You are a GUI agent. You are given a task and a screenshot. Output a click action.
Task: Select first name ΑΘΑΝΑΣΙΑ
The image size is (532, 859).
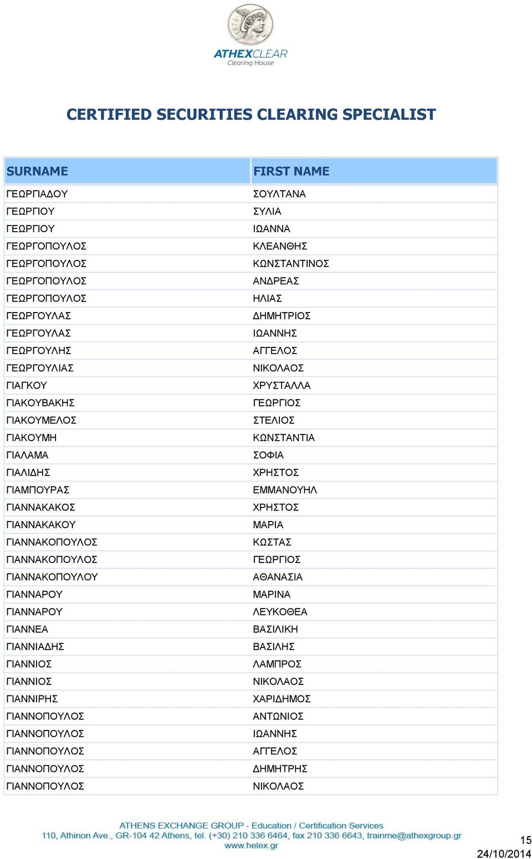[278, 577]
